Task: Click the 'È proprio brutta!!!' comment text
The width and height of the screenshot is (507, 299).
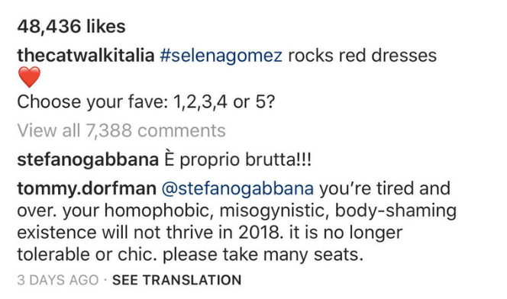Action: pos(237,159)
